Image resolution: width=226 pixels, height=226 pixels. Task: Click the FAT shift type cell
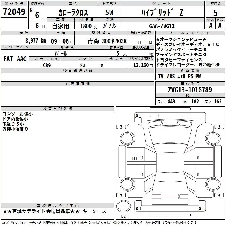pyautogui.click(x=8, y=59)
